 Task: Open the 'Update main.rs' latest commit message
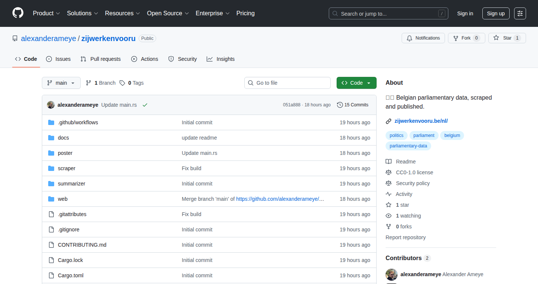tap(119, 105)
